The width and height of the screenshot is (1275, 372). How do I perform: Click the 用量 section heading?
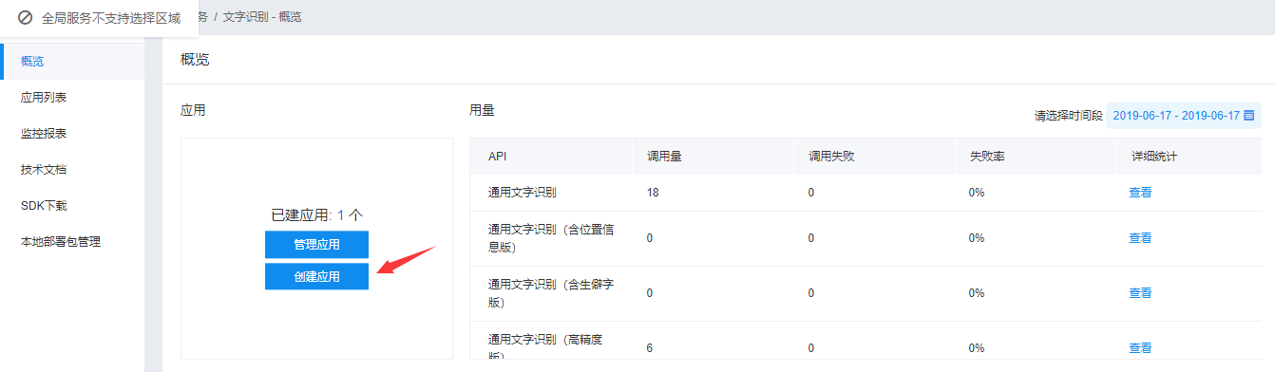(x=482, y=110)
